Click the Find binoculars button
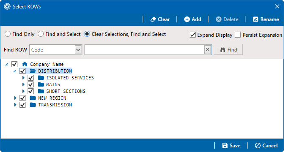 point(228,49)
